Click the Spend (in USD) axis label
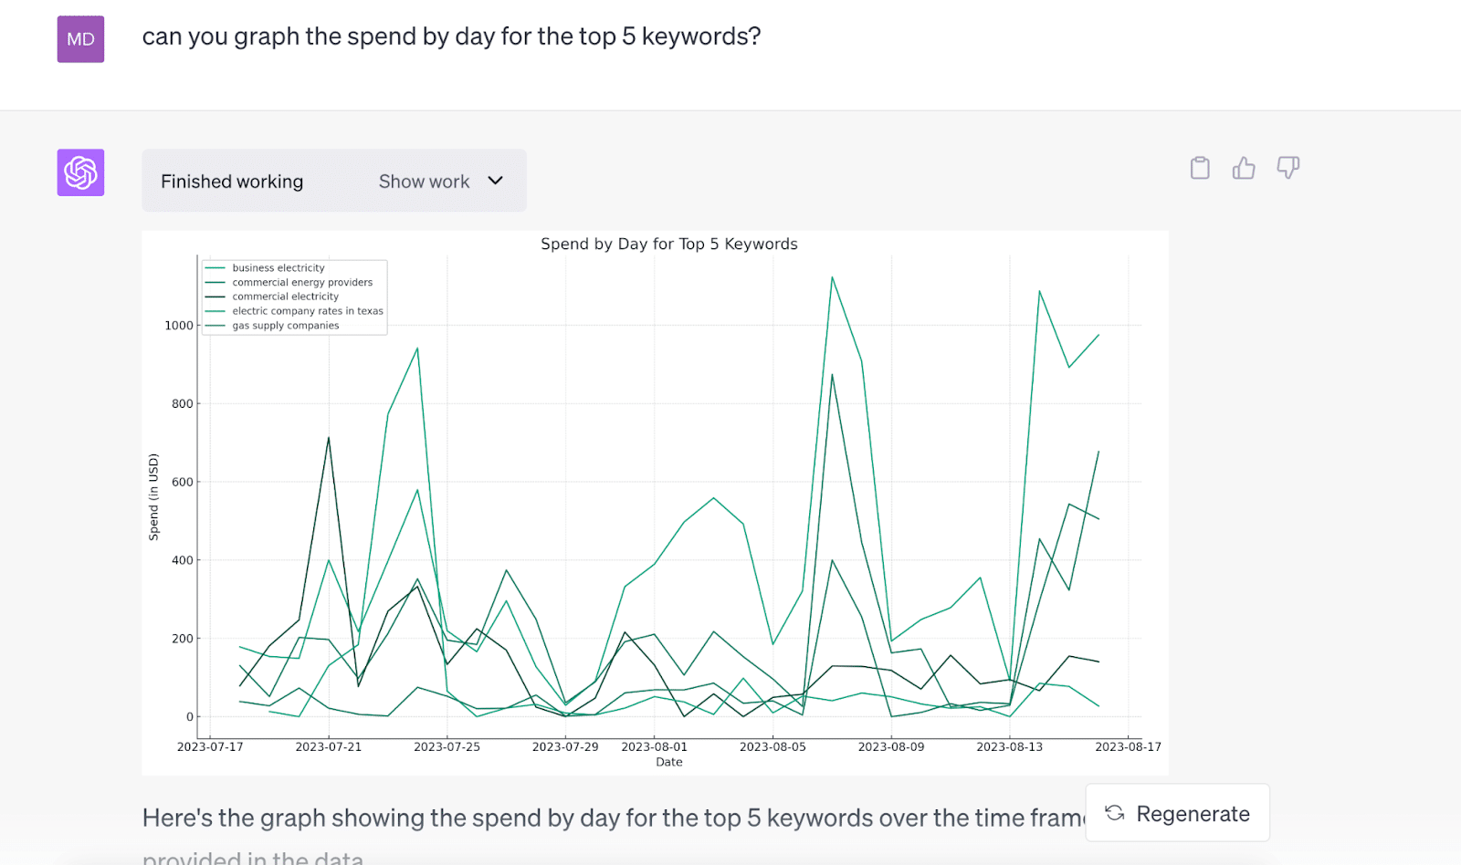 coord(153,497)
